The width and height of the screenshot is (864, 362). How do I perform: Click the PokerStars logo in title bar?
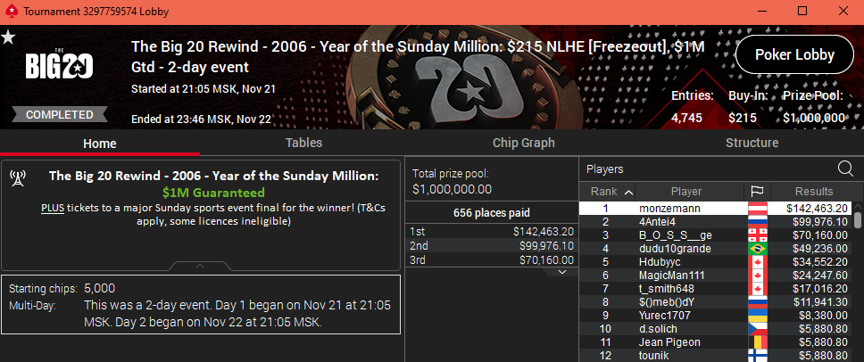10,11
